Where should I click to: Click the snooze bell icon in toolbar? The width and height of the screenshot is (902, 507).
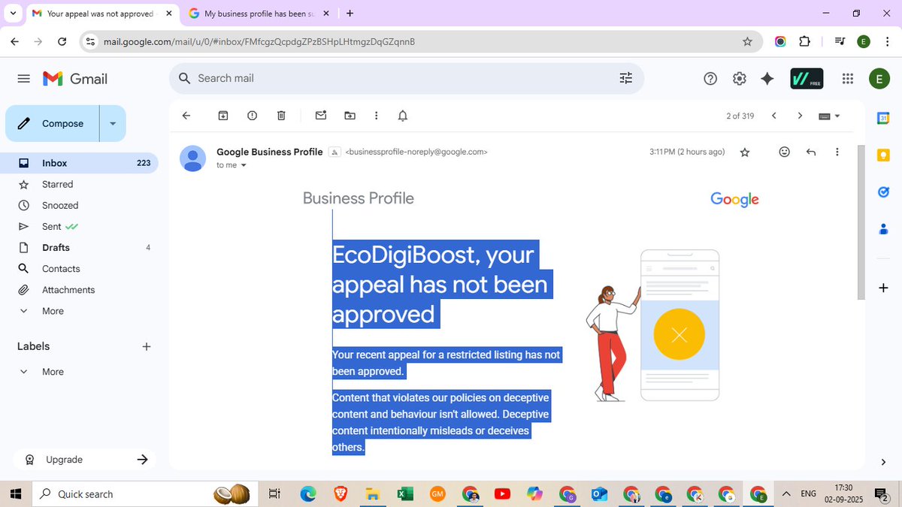[x=403, y=116]
